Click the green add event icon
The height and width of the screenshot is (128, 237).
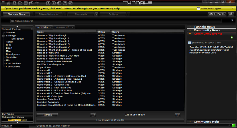pyautogui.click(x=232, y=38)
